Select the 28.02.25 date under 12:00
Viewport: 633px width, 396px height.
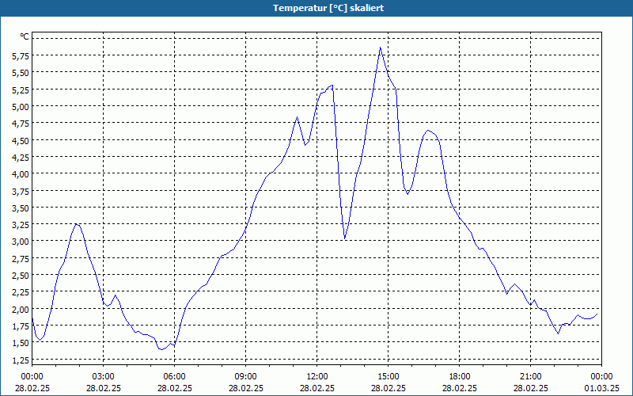(317, 388)
